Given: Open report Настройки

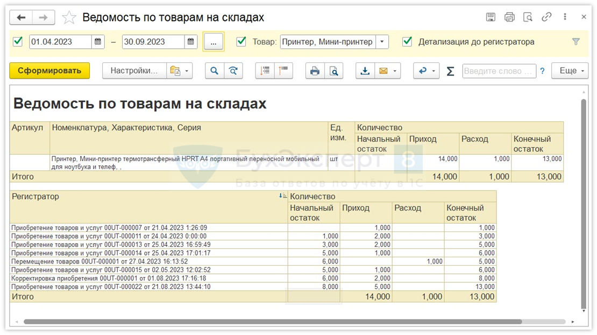Looking at the screenshot, I should pos(134,71).
